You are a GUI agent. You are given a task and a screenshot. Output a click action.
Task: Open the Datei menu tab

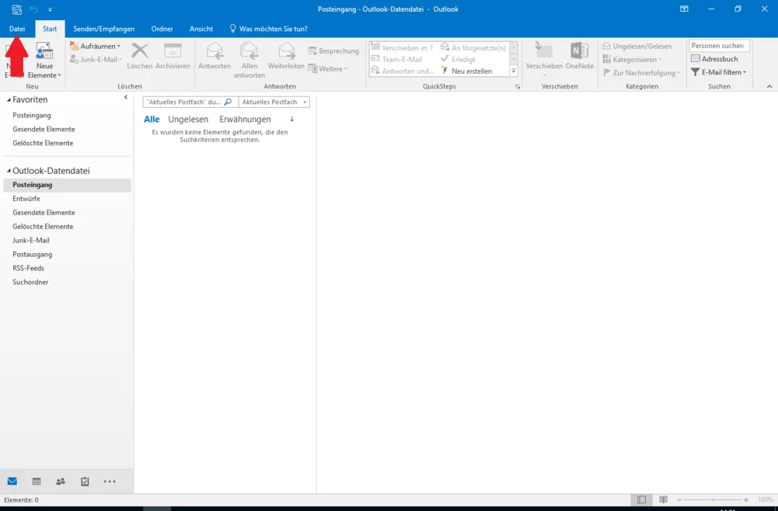click(x=17, y=29)
